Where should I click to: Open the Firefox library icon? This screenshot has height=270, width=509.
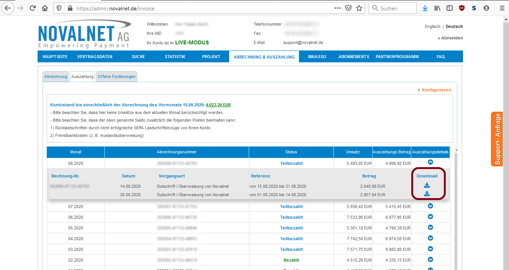click(437, 8)
